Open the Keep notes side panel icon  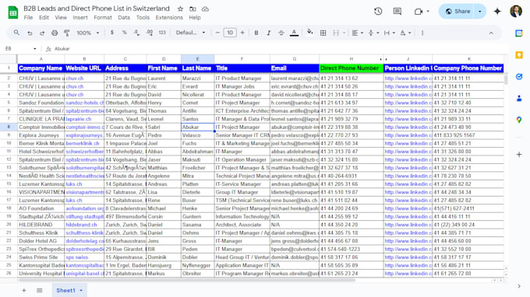519,55
